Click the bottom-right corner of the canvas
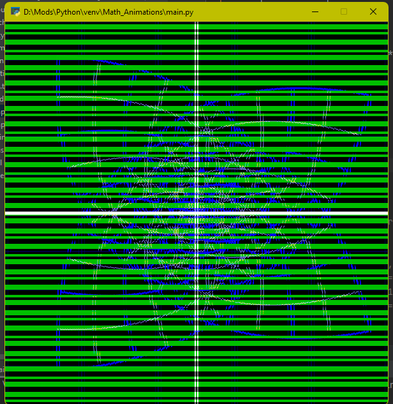 (387, 402)
